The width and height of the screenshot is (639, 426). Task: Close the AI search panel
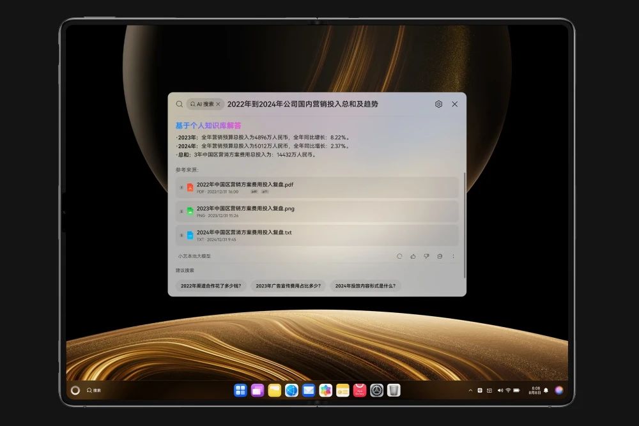[455, 104]
